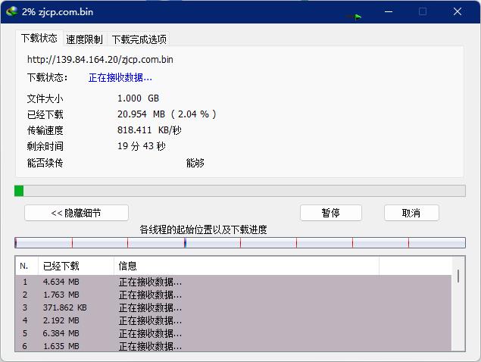This screenshot has height=362, width=481.
Task: Collapse details with the 隐藏细节 button
Action: (x=77, y=213)
